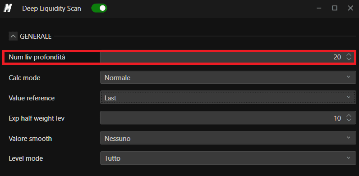Click the Level mode chevron arrow

pos(349,158)
